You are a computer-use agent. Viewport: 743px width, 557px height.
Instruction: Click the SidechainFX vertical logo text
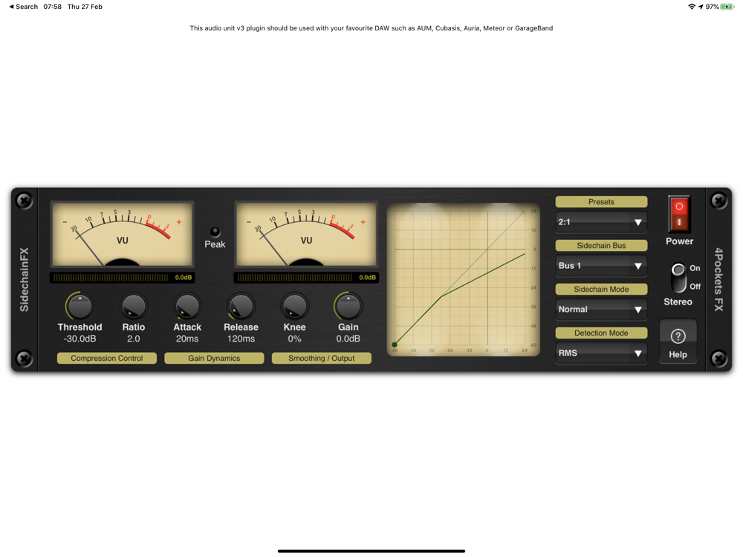(25, 279)
